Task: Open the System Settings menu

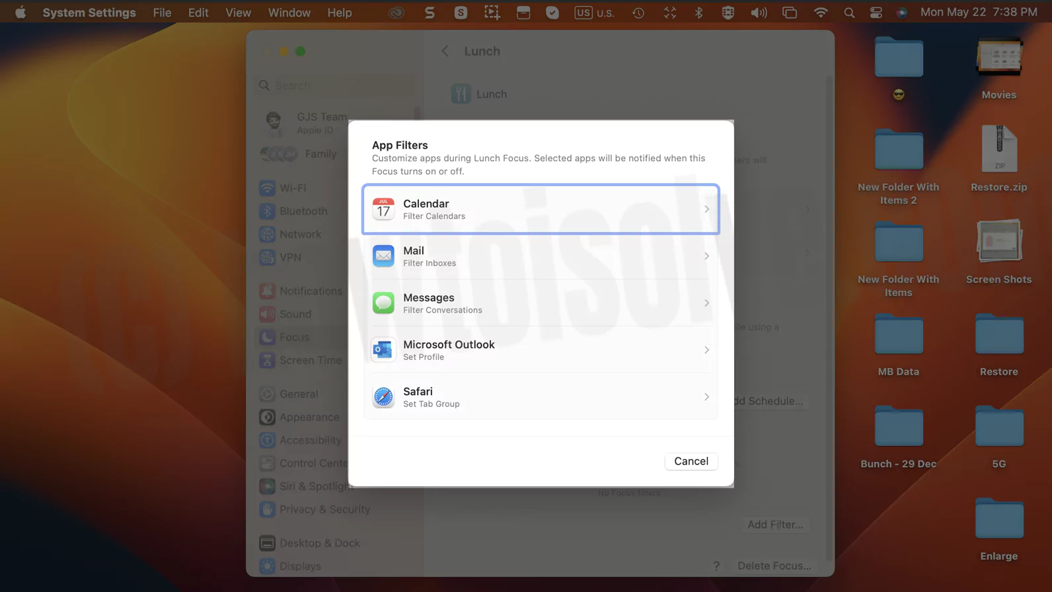Action: coord(89,12)
